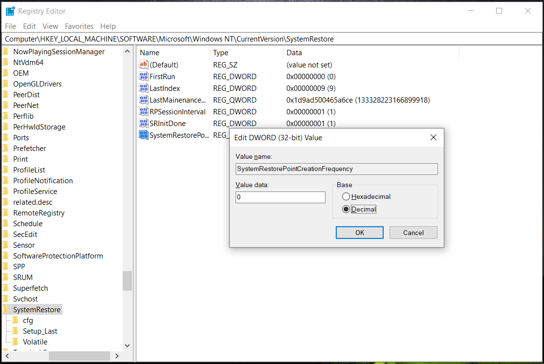
Task: Select the OpenGLDrivers key
Action: (x=37, y=84)
